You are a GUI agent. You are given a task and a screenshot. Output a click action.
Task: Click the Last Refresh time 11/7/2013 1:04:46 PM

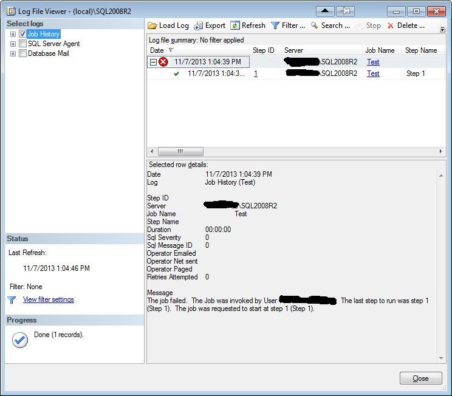coord(56,268)
